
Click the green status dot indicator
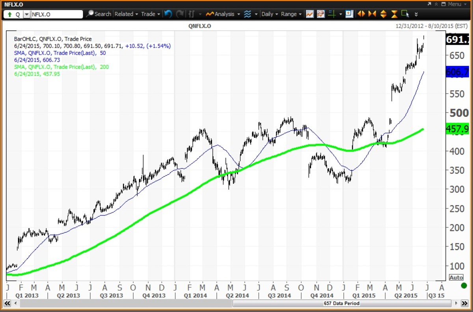coord(464,285)
